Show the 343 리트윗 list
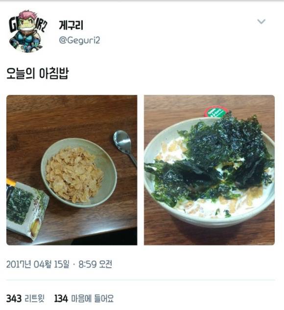The image size is (284, 310). click(25, 298)
